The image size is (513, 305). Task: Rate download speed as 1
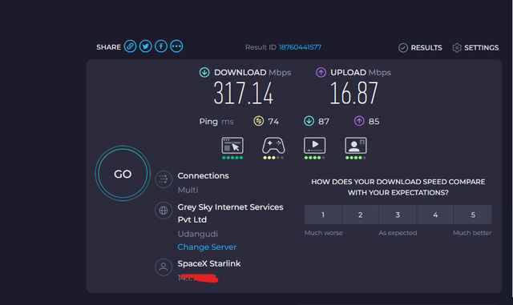click(323, 215)
